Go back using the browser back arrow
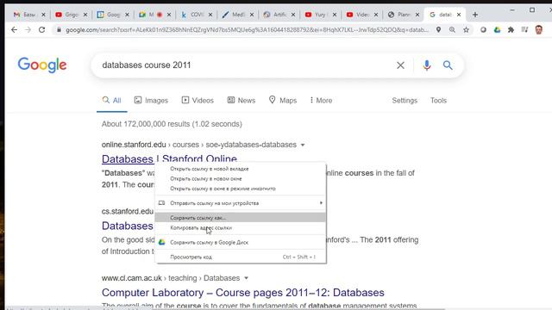 coord(14,30)
